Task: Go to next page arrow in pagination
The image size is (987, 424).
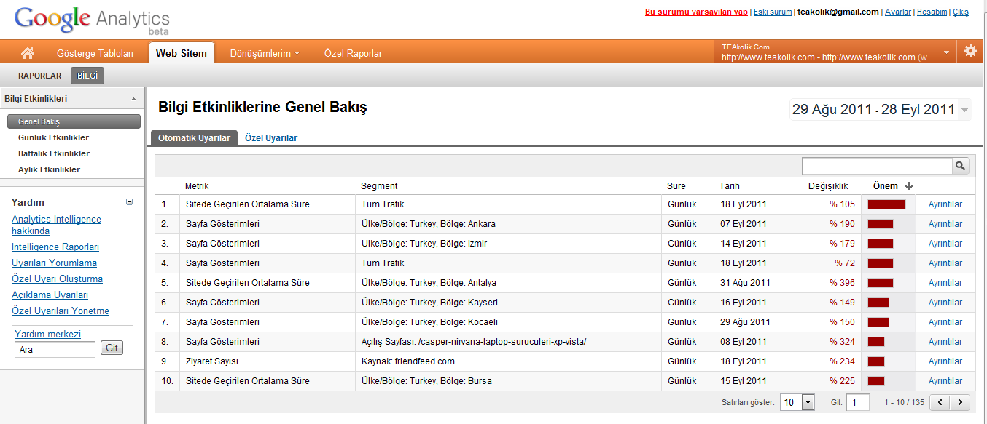Action: point(961,402)
